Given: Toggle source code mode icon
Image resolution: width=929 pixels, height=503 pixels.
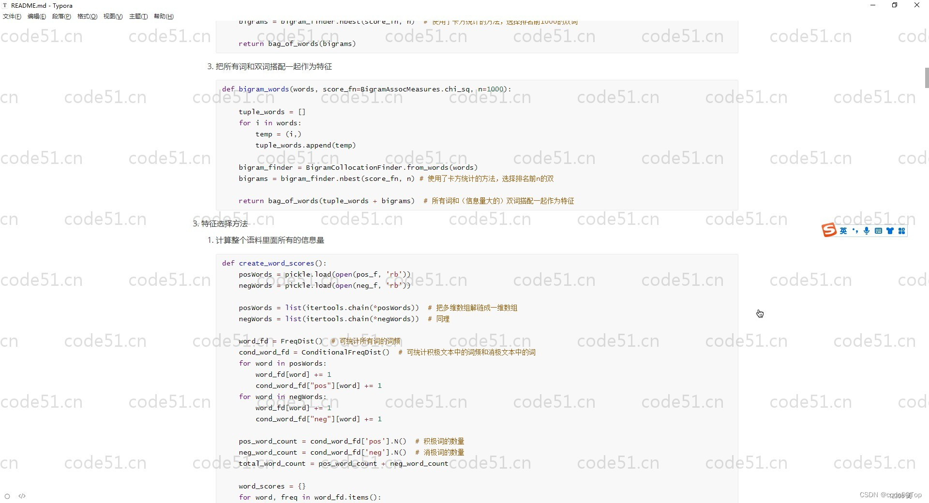Looking at the screenshot, I should tap(22, 496).
